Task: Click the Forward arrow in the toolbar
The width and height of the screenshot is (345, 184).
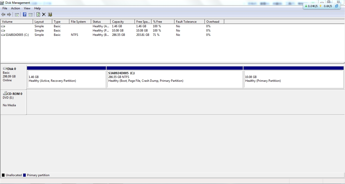Action: click(9, 15)
